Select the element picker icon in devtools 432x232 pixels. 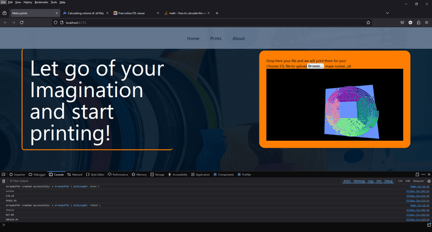tap(4, 174)
